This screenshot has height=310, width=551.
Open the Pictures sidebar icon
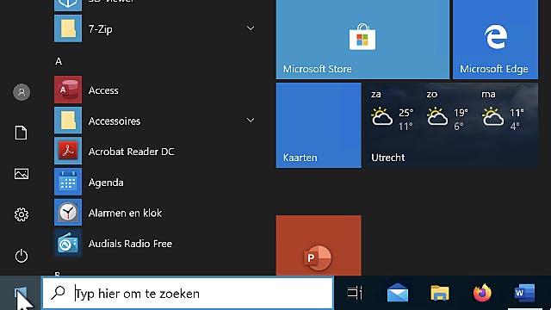click(22, 174)
